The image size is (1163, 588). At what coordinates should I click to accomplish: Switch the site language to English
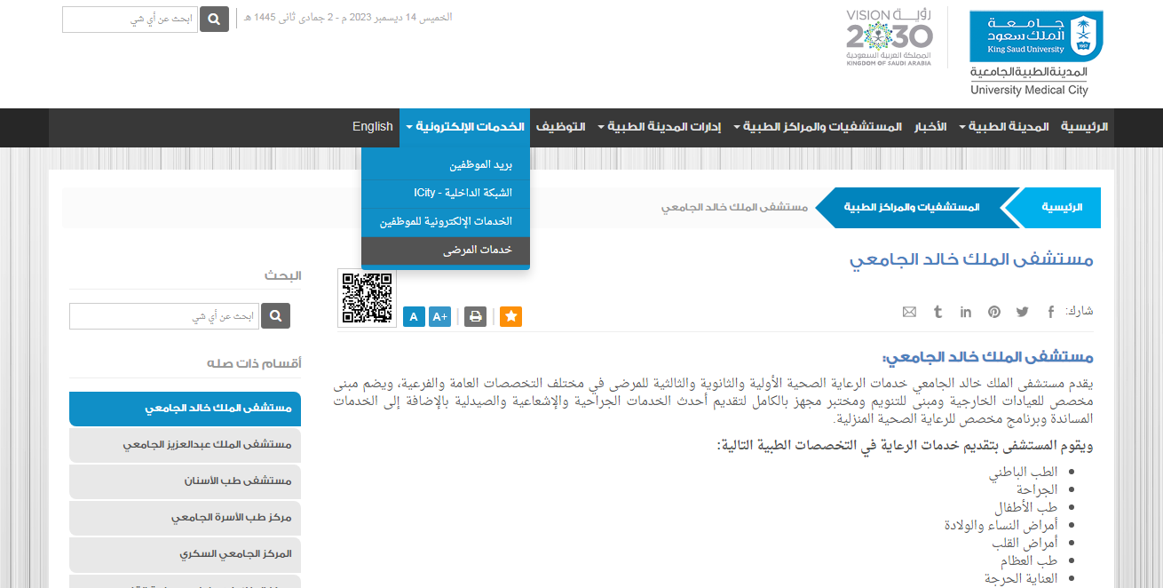(x=372, y=127)
